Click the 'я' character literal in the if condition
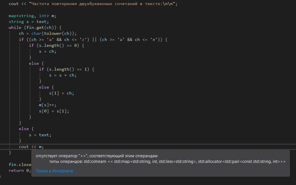The width and height of the screenshot is (296, 185). [154, 40]
